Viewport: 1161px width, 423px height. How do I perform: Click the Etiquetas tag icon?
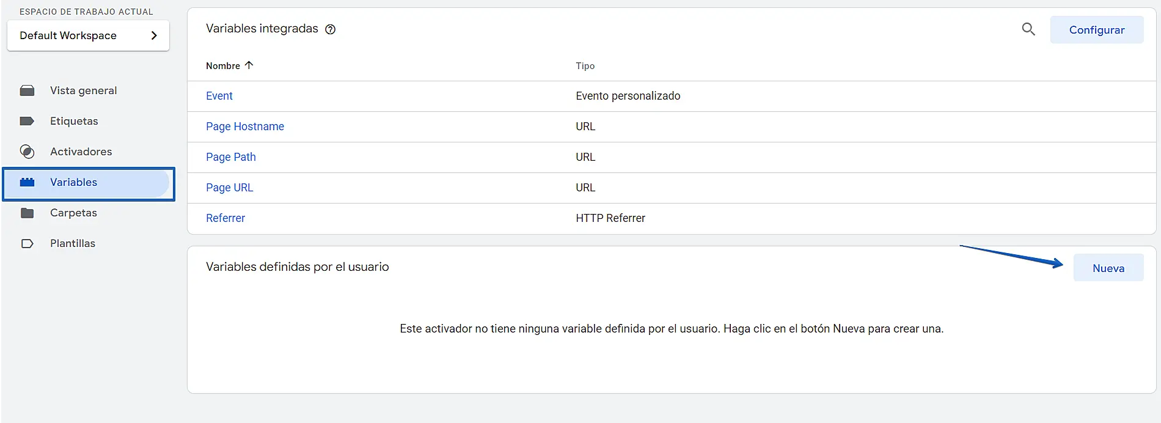pos(27,121)
